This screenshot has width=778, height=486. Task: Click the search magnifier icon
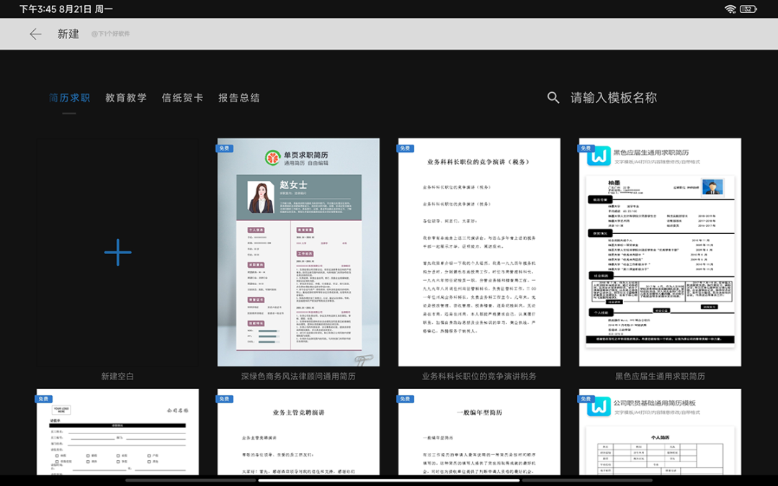pyautogui.click(x=553, y=98)
